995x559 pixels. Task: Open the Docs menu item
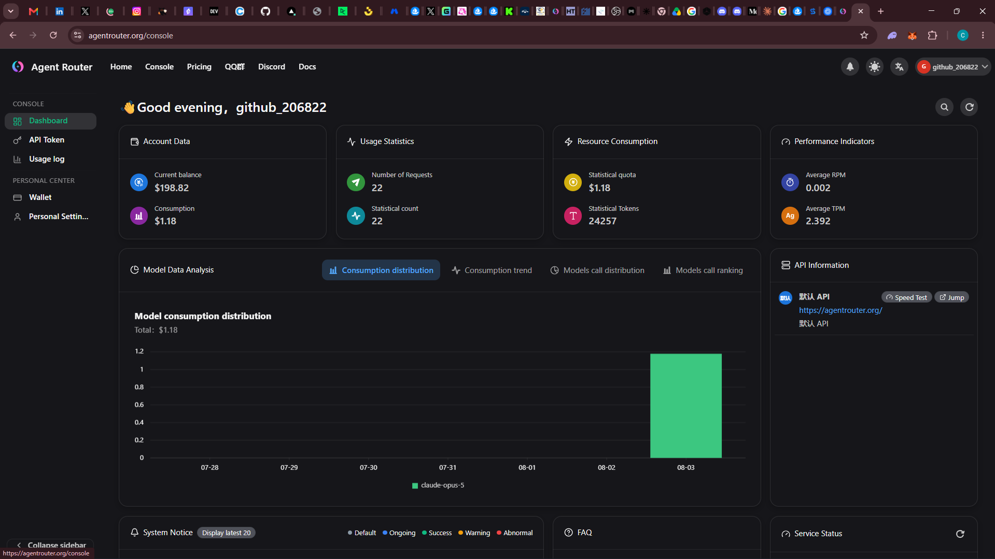(x=307, y=67)
